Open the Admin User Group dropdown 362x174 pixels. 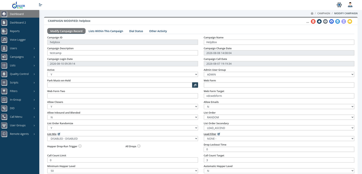coord(279,74)
